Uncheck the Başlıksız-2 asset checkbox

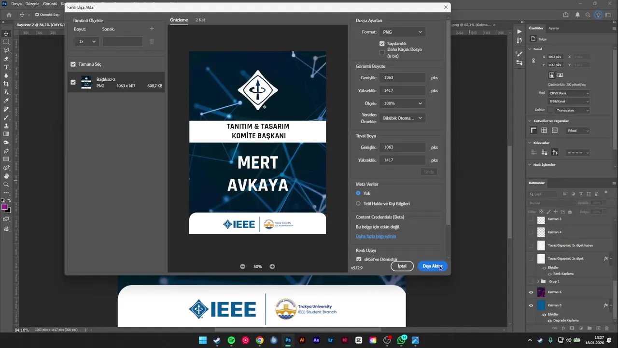click(73, 82)
